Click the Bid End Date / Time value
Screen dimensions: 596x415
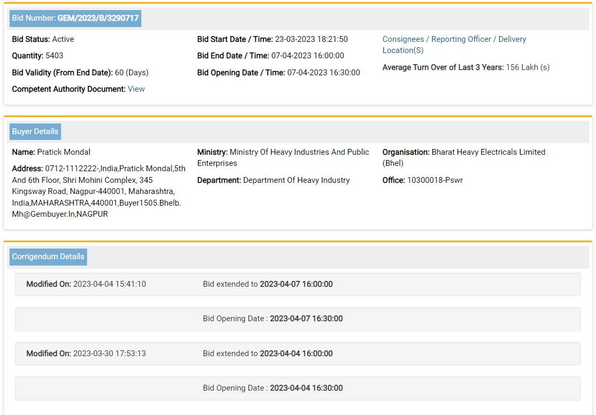coord(308,56)
